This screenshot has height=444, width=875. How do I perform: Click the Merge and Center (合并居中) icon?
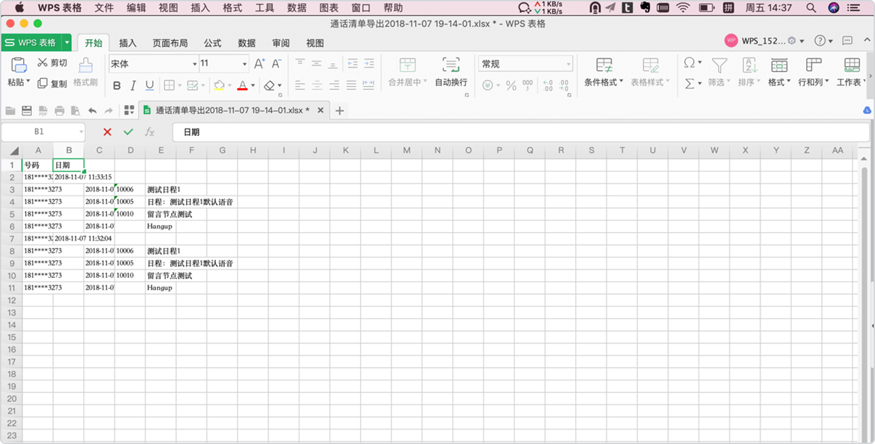(407, 64)
